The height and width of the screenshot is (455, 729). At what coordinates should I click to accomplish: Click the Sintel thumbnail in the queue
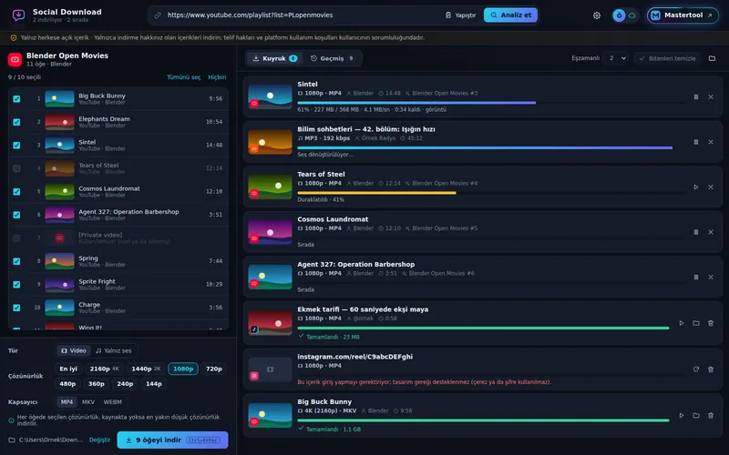coord(270,96)
